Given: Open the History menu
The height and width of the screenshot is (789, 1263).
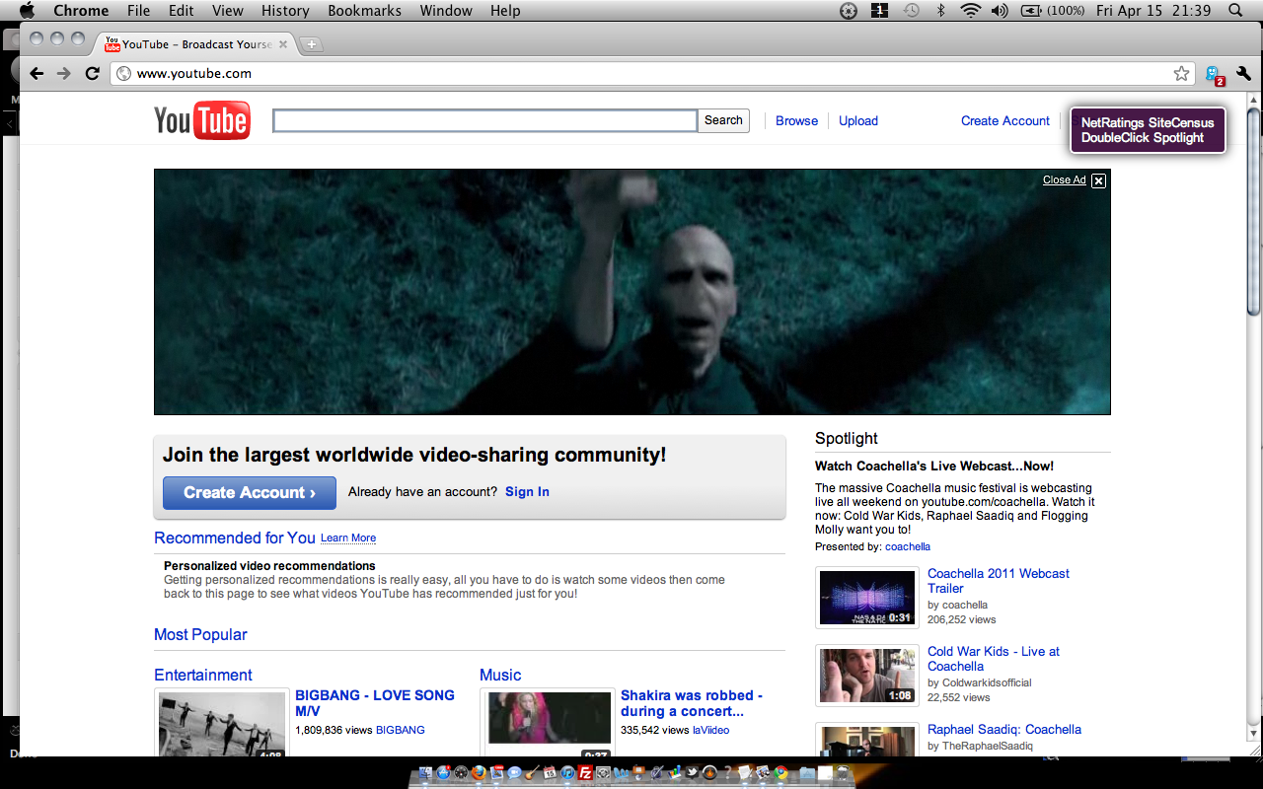Looking at the screenshot, I should 285,11.
